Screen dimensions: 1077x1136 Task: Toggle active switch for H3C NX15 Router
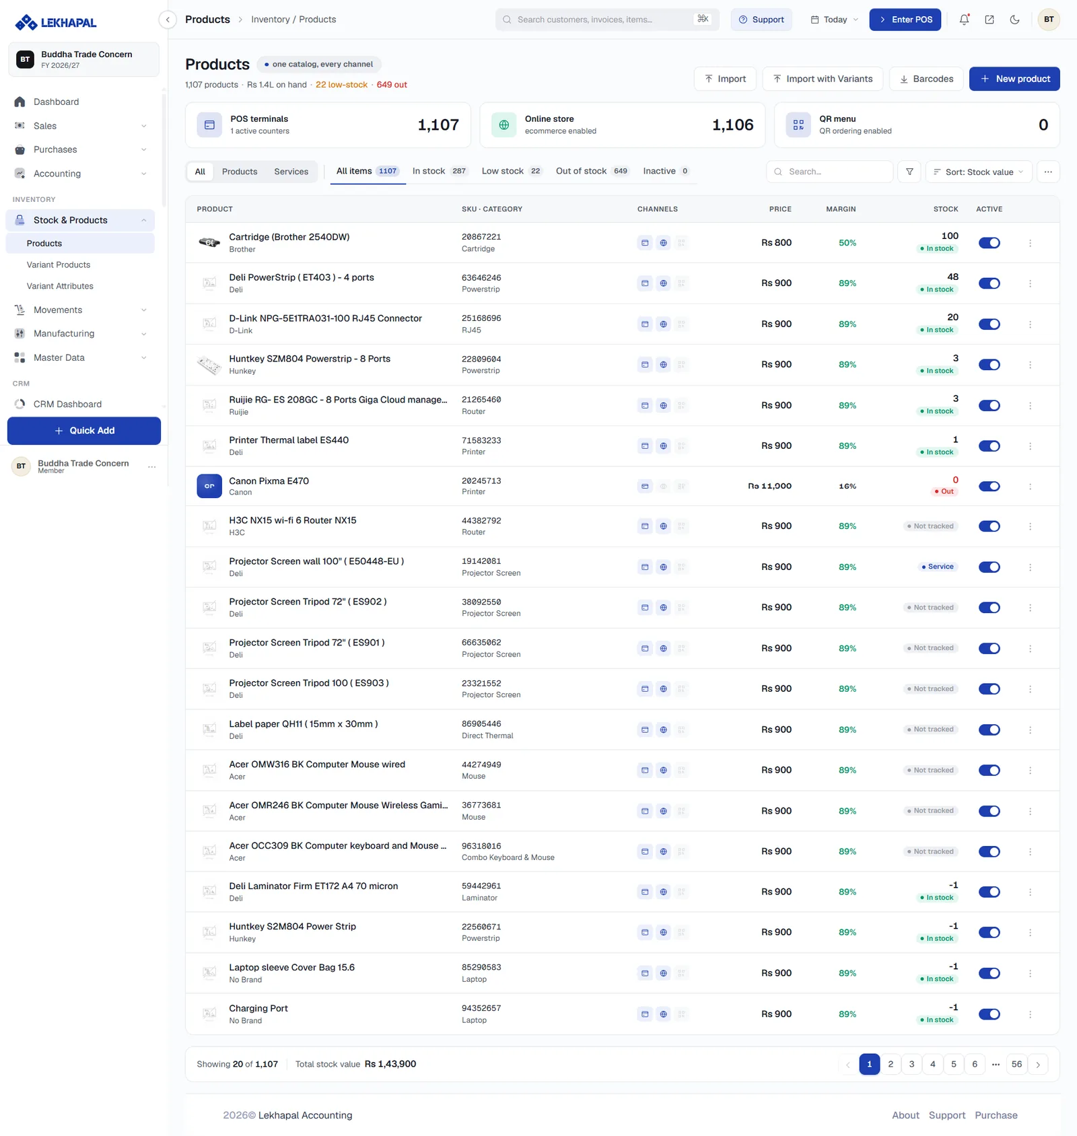989,526
